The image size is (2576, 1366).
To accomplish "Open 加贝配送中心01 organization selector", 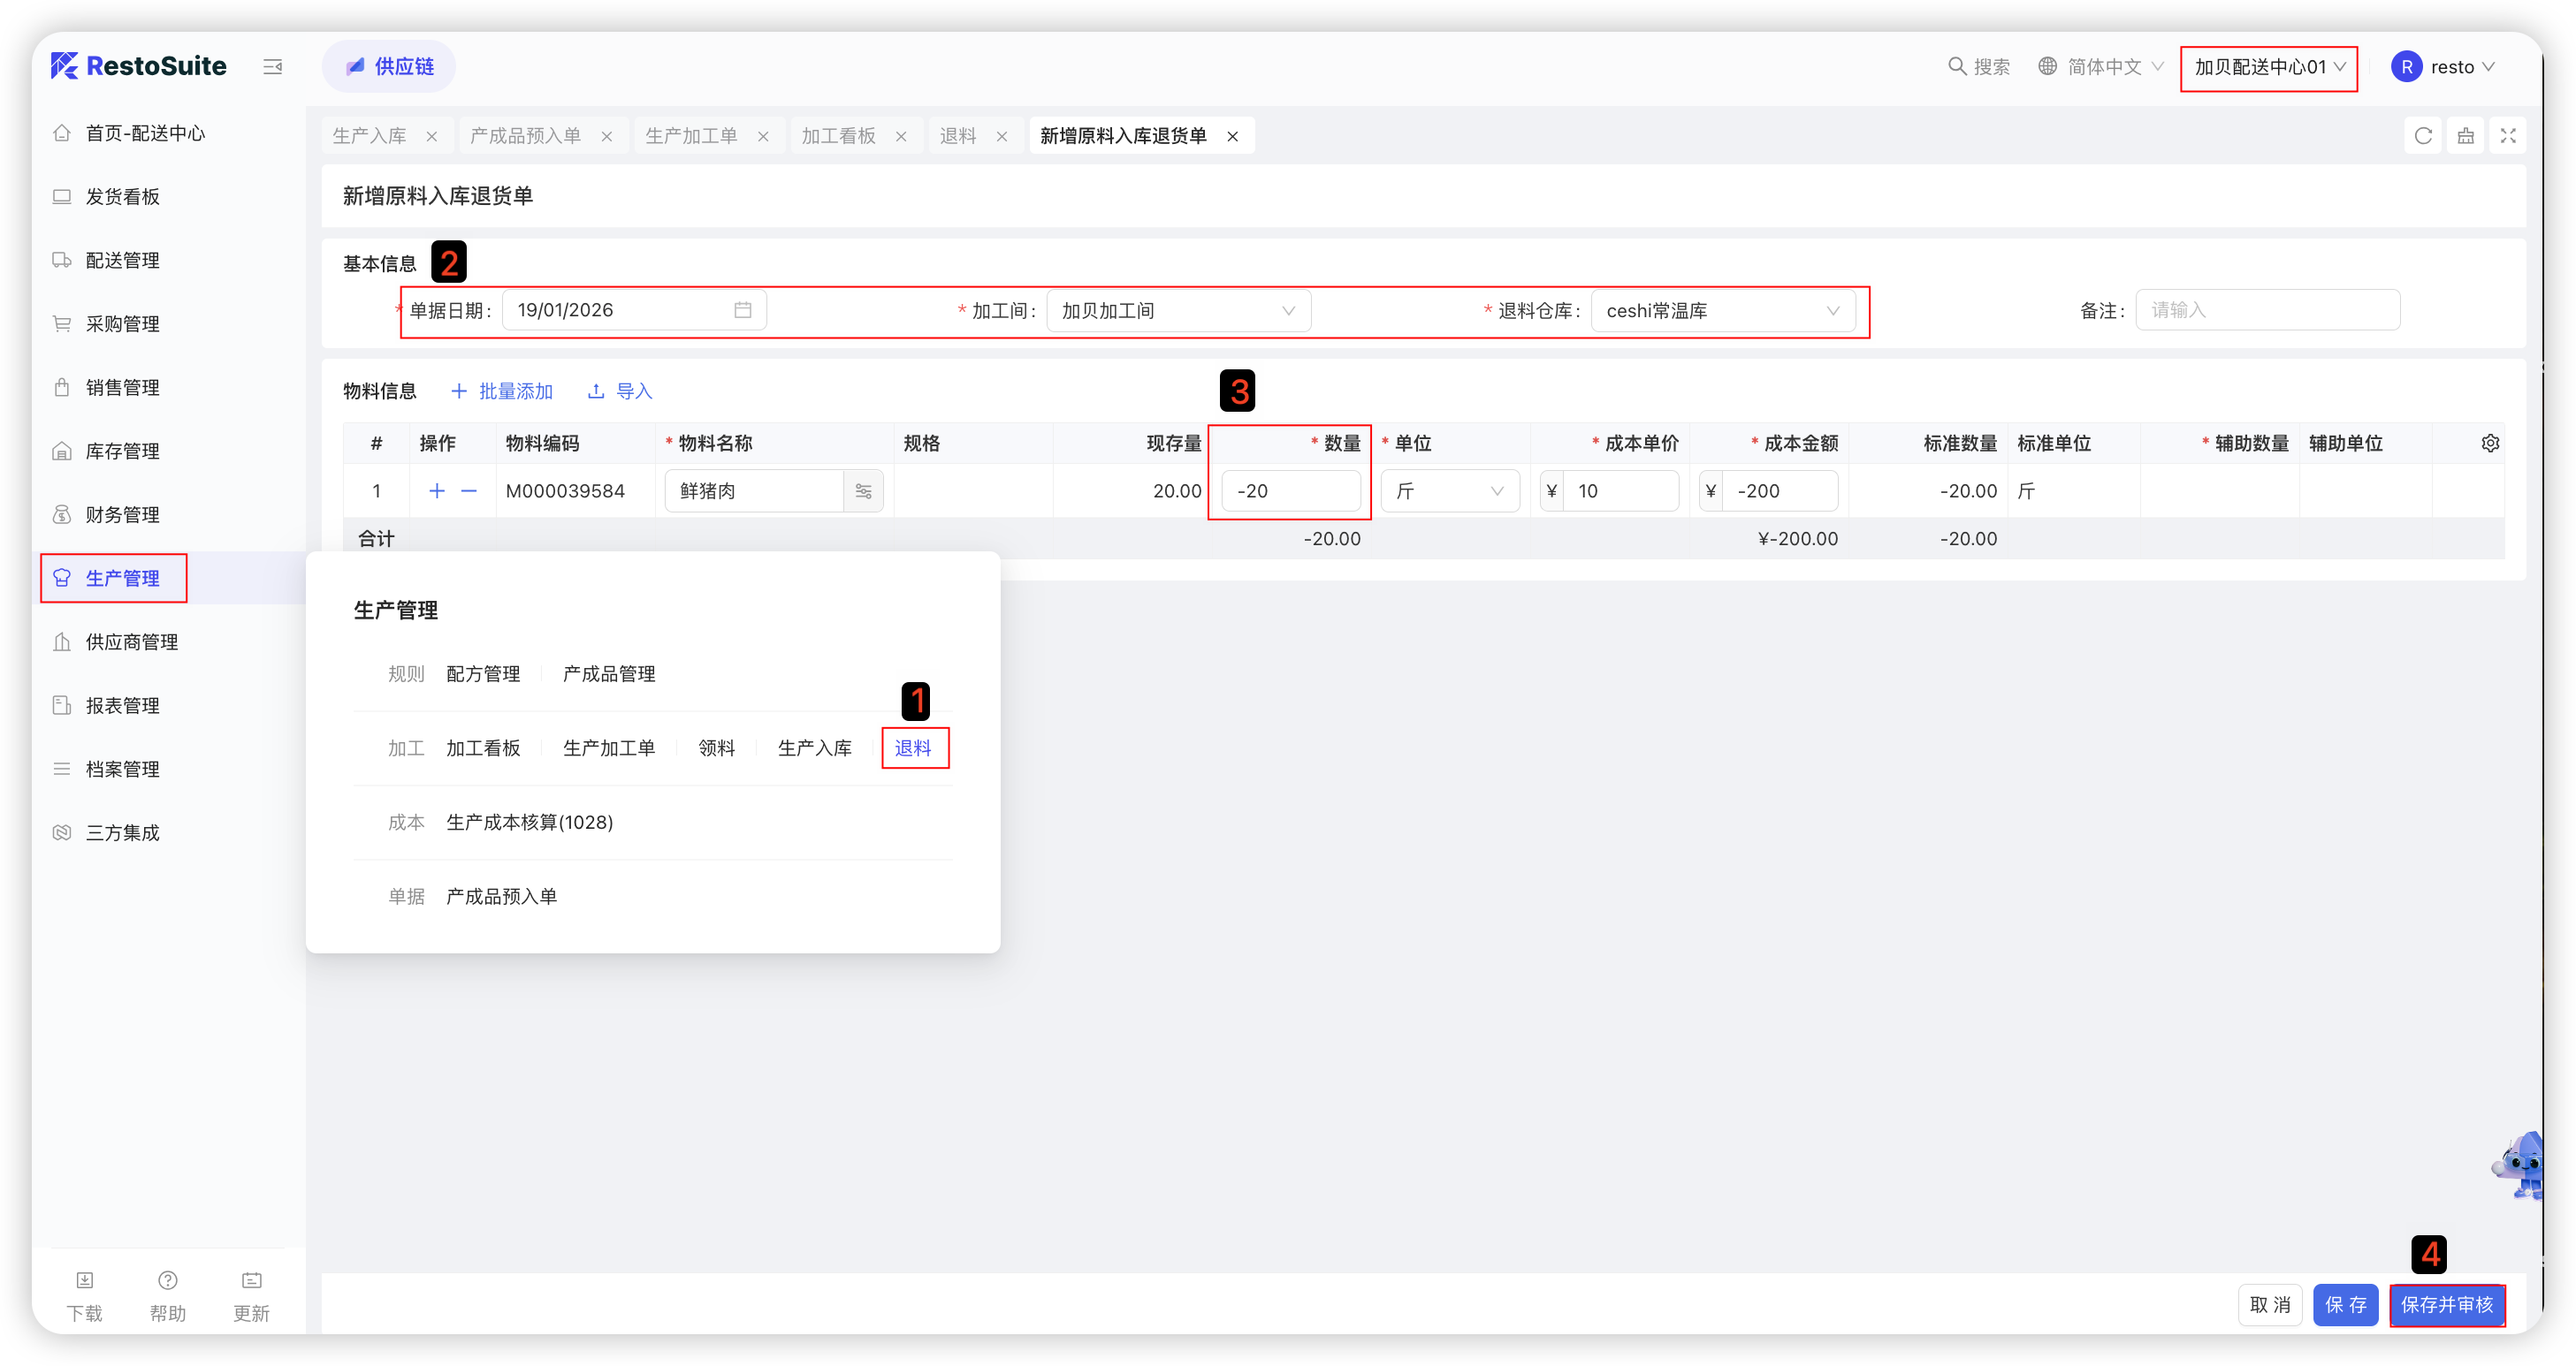I will point(2268,67).
